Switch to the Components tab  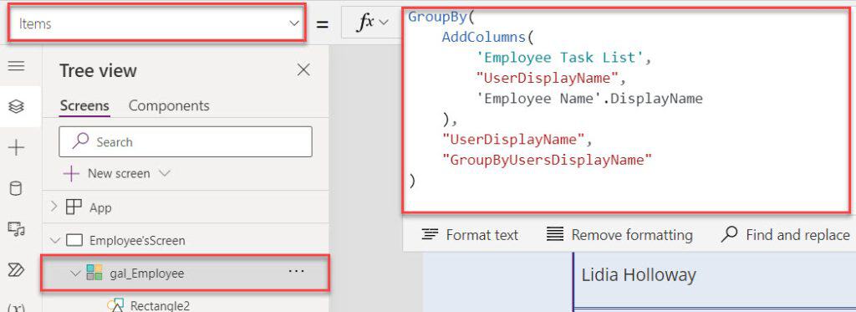pos(169,105)
